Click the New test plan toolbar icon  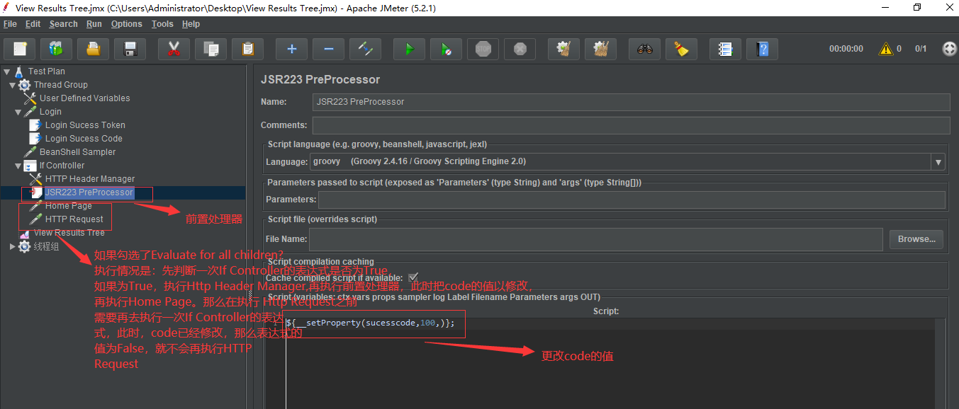click(20, 49)
